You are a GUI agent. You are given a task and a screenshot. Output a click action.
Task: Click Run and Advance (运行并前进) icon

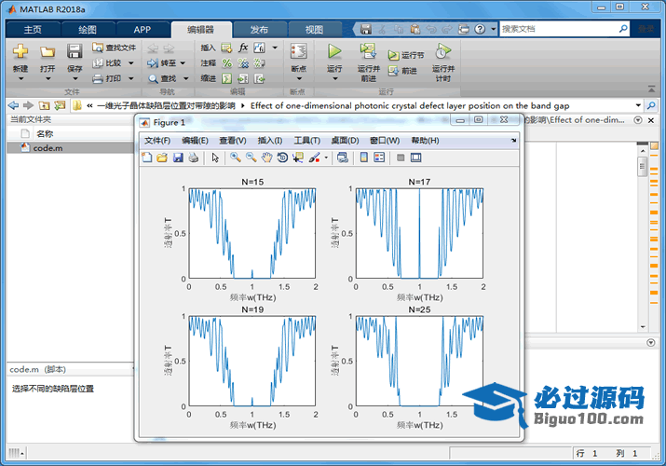[x=368, y=51]
